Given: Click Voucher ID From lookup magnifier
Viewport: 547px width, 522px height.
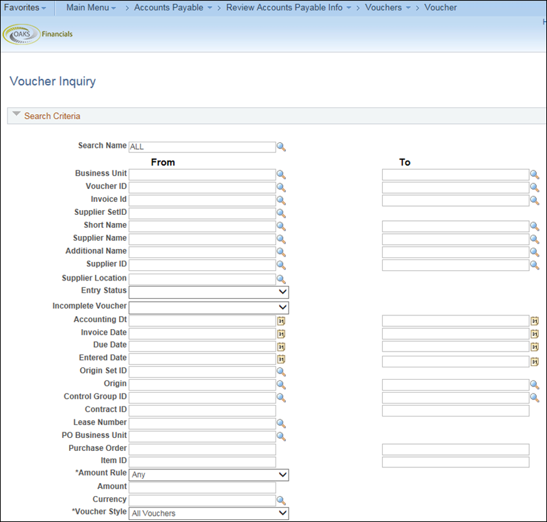Looking at the screenshot, I should point(281,187).
